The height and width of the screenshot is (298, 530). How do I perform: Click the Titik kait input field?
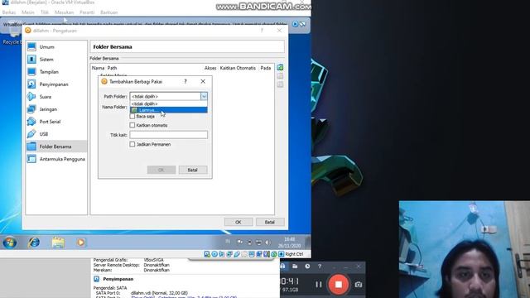(x=169, y=135)
